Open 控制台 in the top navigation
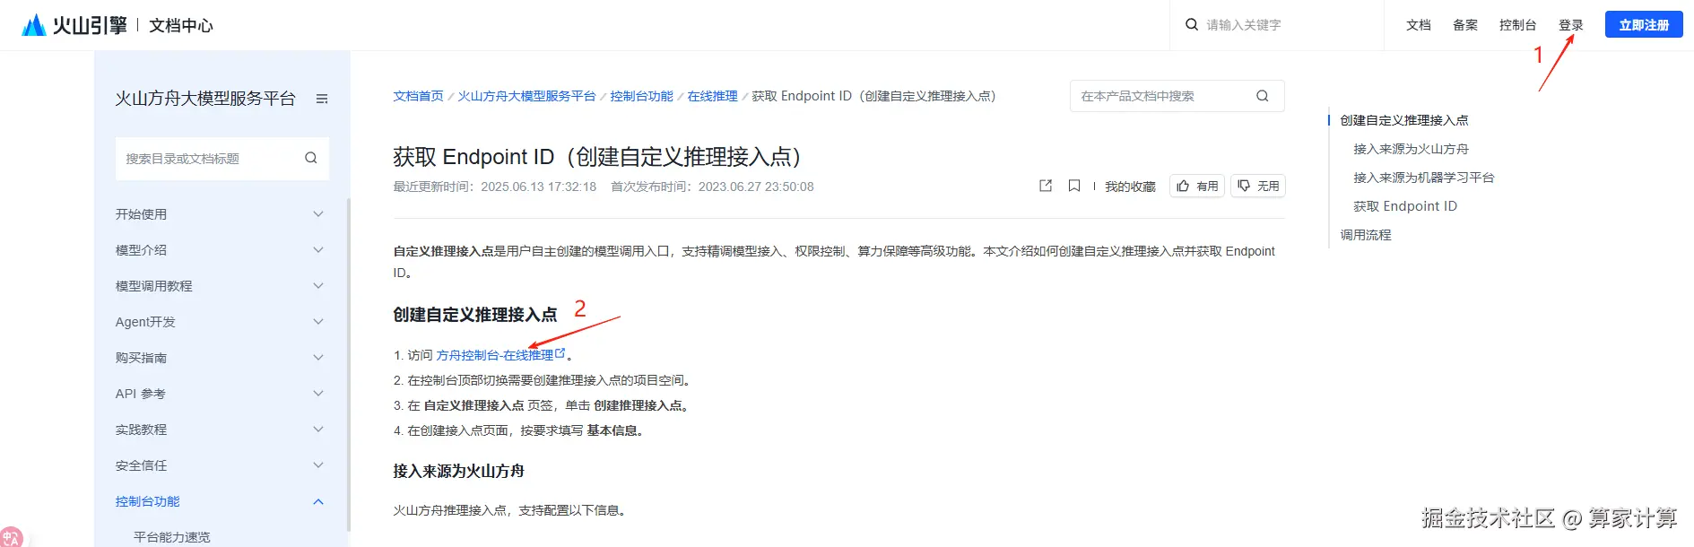The height and width of the screenshot is (547, 1694). pyautogui.click(x=1517, y=25)
